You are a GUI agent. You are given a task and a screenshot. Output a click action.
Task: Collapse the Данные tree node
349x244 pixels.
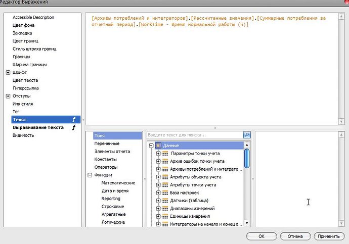tap(151, 145)
